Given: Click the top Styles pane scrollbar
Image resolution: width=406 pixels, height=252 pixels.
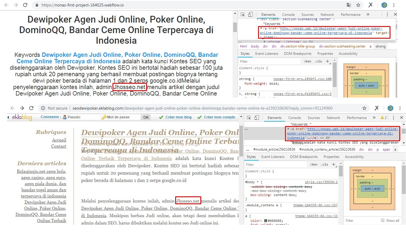Looking at the screenshot, I should tap(335, 75).
